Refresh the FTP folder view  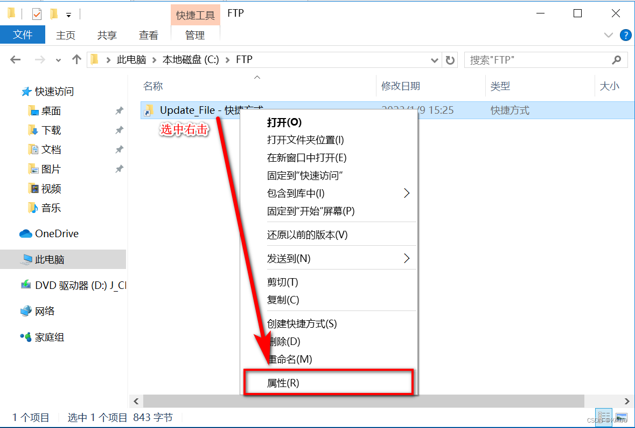point(451,59)
